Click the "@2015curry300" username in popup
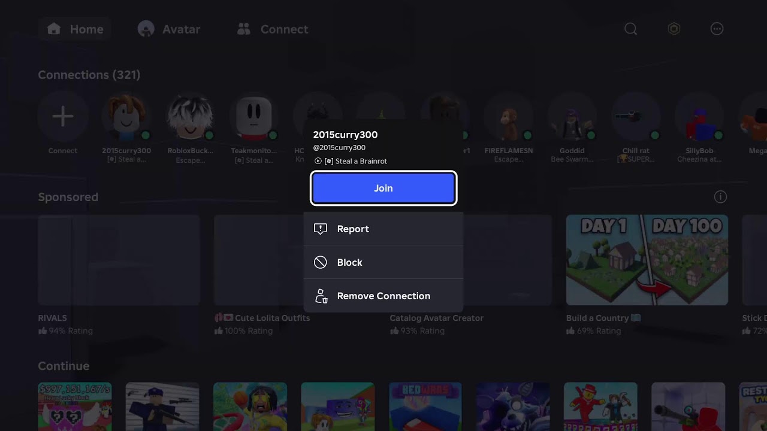Viewport: 767px width, 431px height. click(x=339, y=148)
